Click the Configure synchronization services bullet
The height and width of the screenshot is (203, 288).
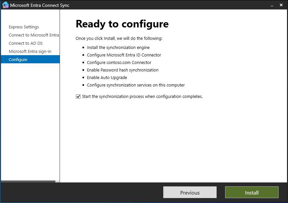click(136, 85)
